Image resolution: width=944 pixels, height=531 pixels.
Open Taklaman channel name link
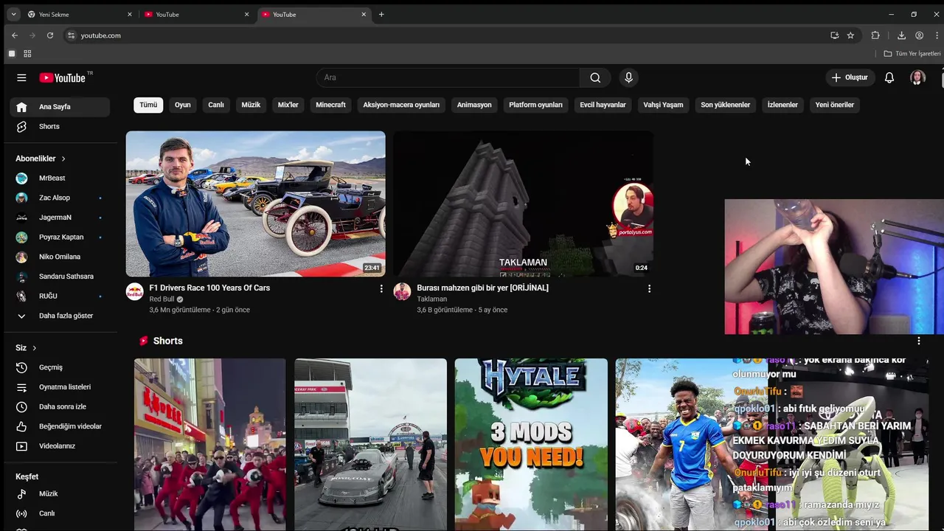click(432, 299)
